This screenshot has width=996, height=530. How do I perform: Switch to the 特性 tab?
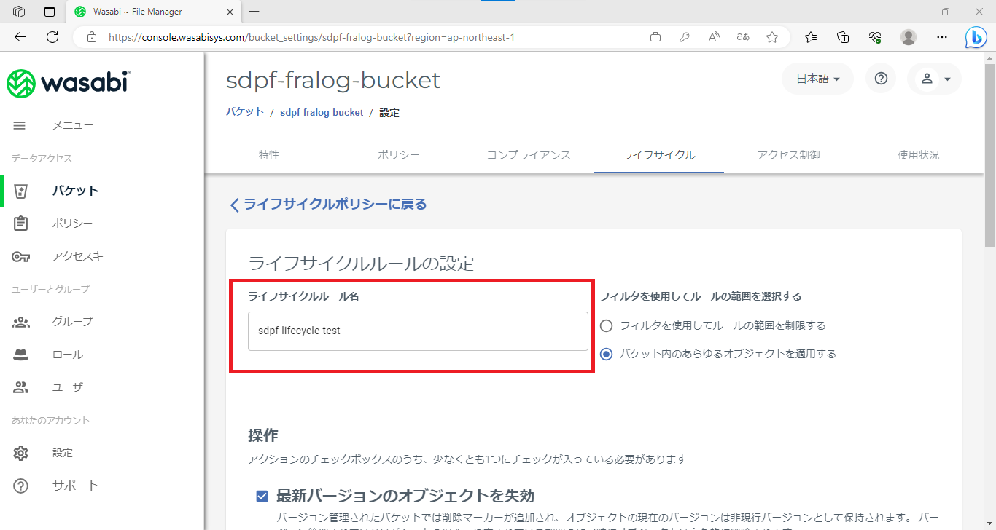(x=269, y=155)
